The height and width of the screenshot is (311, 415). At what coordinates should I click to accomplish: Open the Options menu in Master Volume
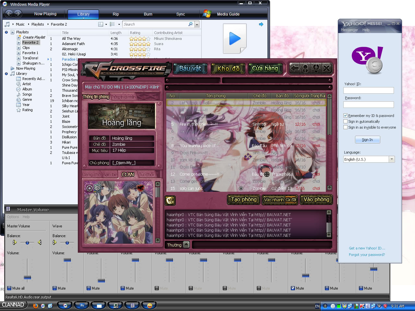[13, 217]
